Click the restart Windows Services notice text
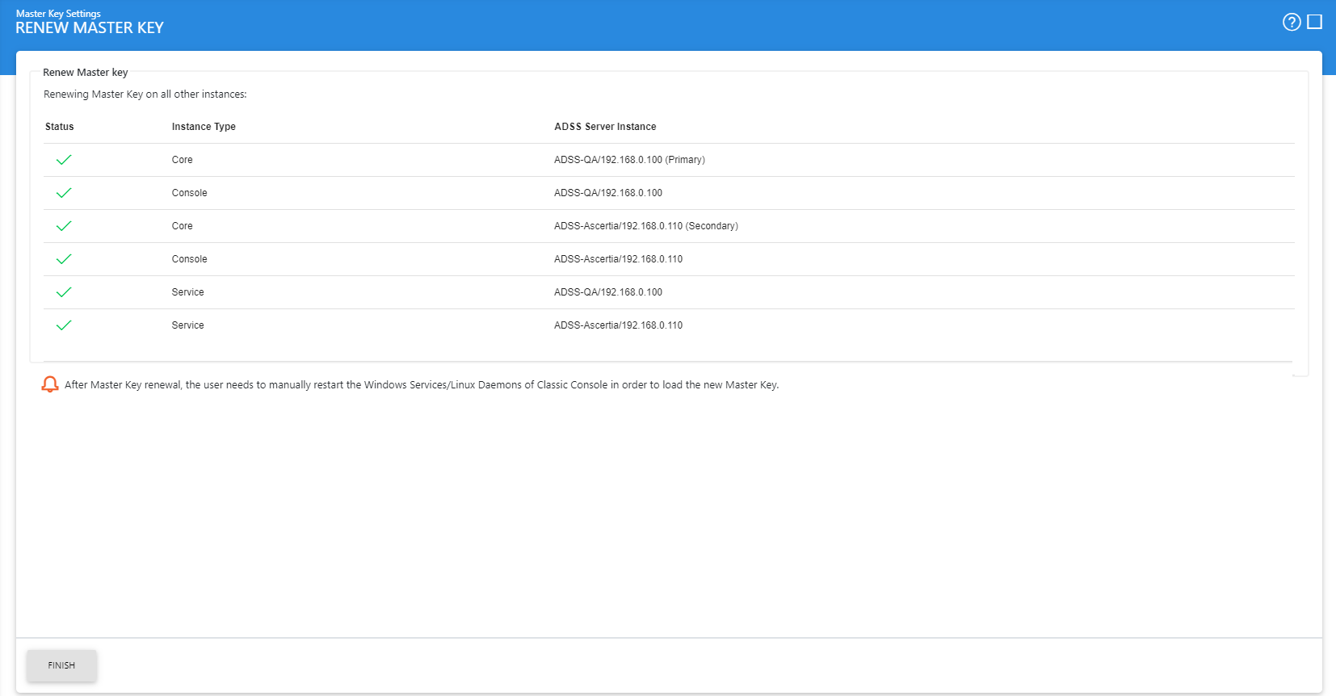This screenshot has height=696, width=1336. (421, 385)
